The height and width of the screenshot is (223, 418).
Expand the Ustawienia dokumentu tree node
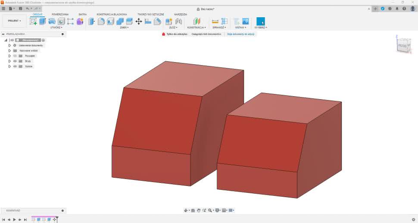(x=9, y=45)
